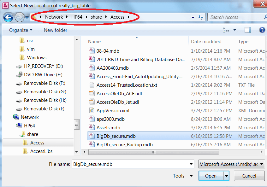Image resolution: width=267 pixels, height=187 pixels.
Task: Open the recent locations dropdown arrow
Action: (x=27, y=17)
